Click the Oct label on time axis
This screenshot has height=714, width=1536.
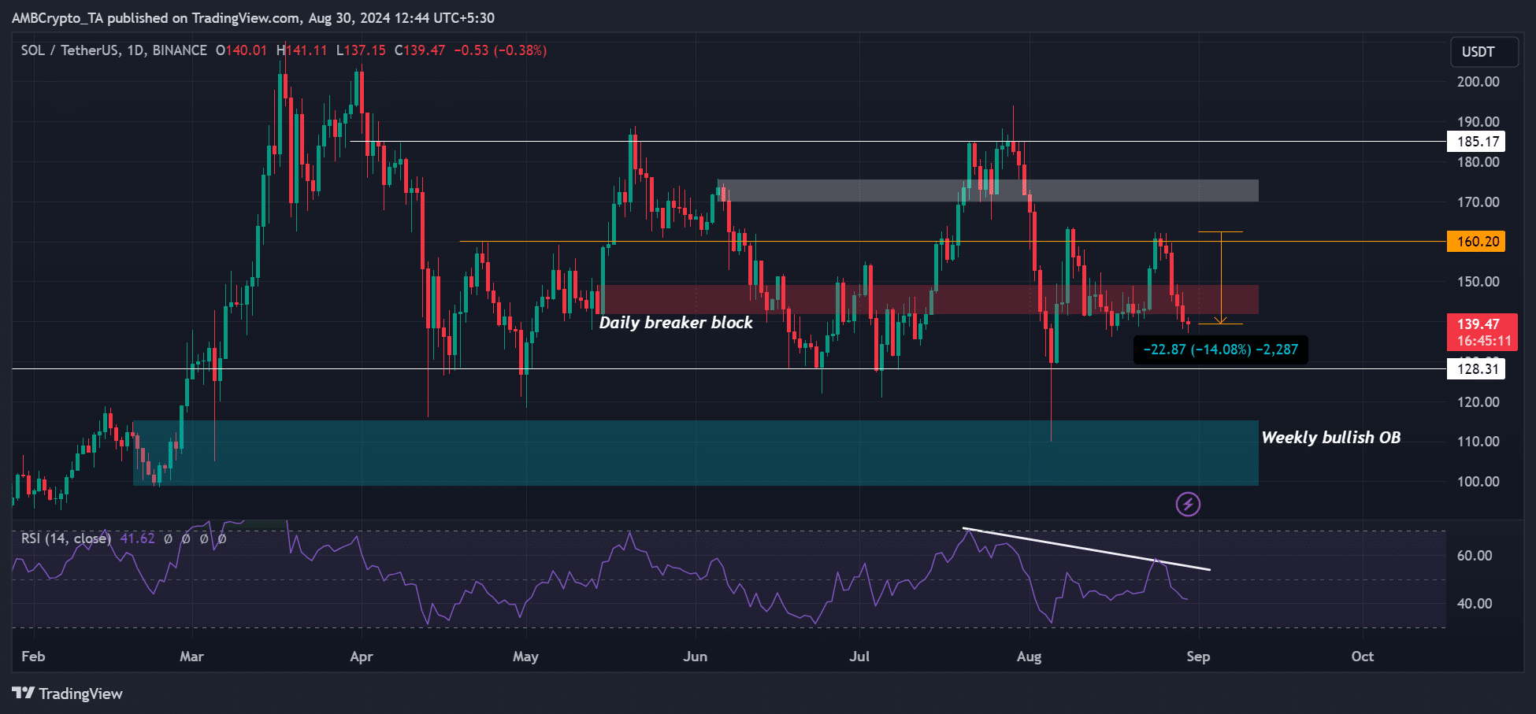1362,657
